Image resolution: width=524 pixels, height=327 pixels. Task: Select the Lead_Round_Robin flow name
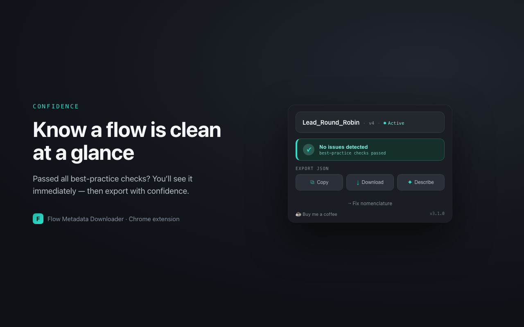click(331, 123)
